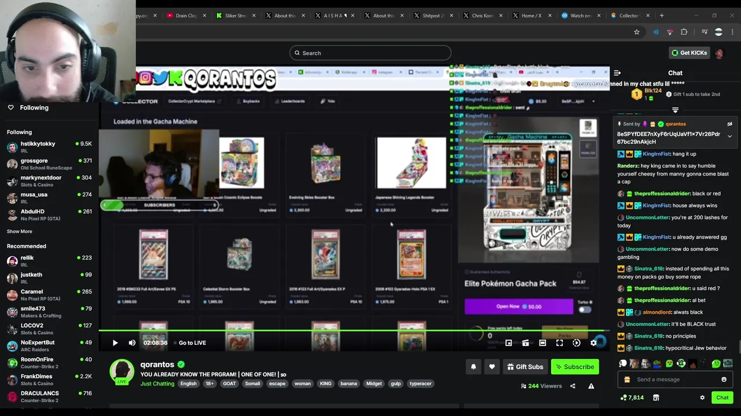Viewport: 741px width, 416px height.
Task: Open marknextdoor channel in sidebar
Action: tap(49, 181)
